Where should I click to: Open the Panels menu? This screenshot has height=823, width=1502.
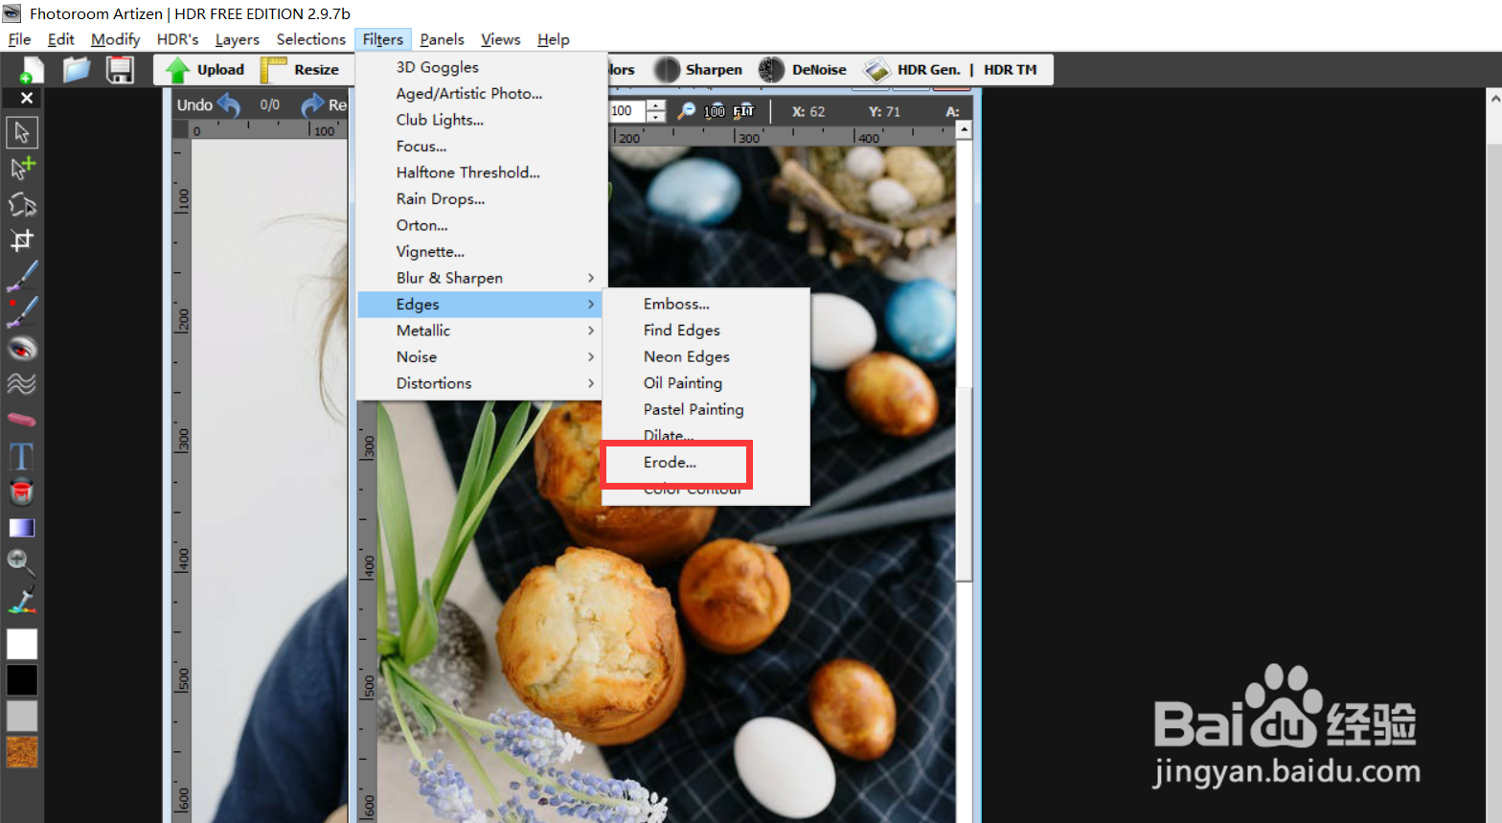point(442,39)
